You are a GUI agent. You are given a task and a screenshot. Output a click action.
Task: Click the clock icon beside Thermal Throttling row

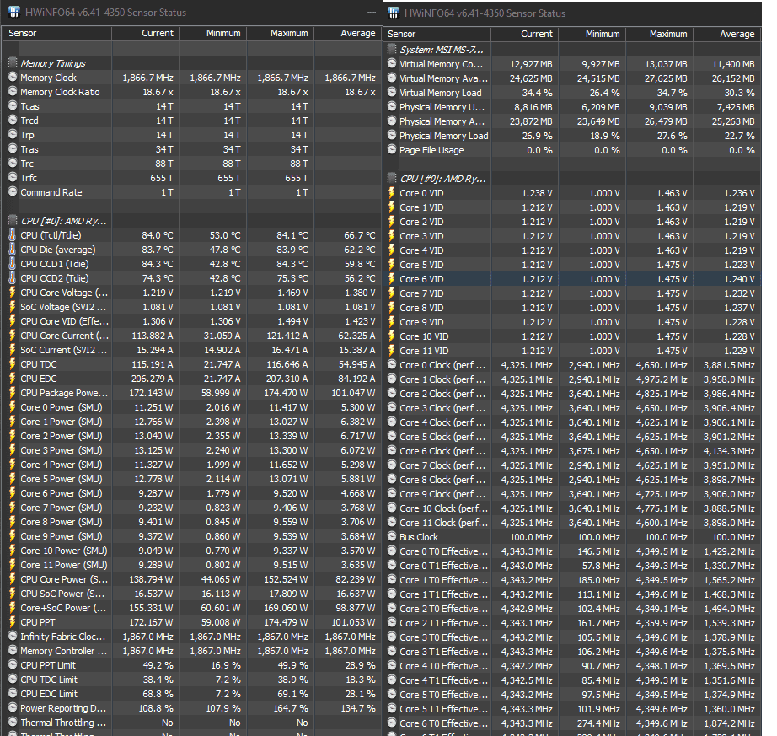click(13, 723)
